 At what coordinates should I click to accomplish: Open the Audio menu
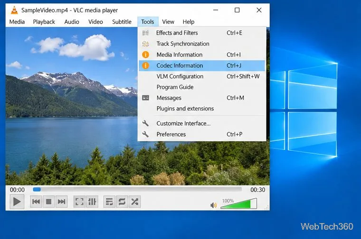72,22
